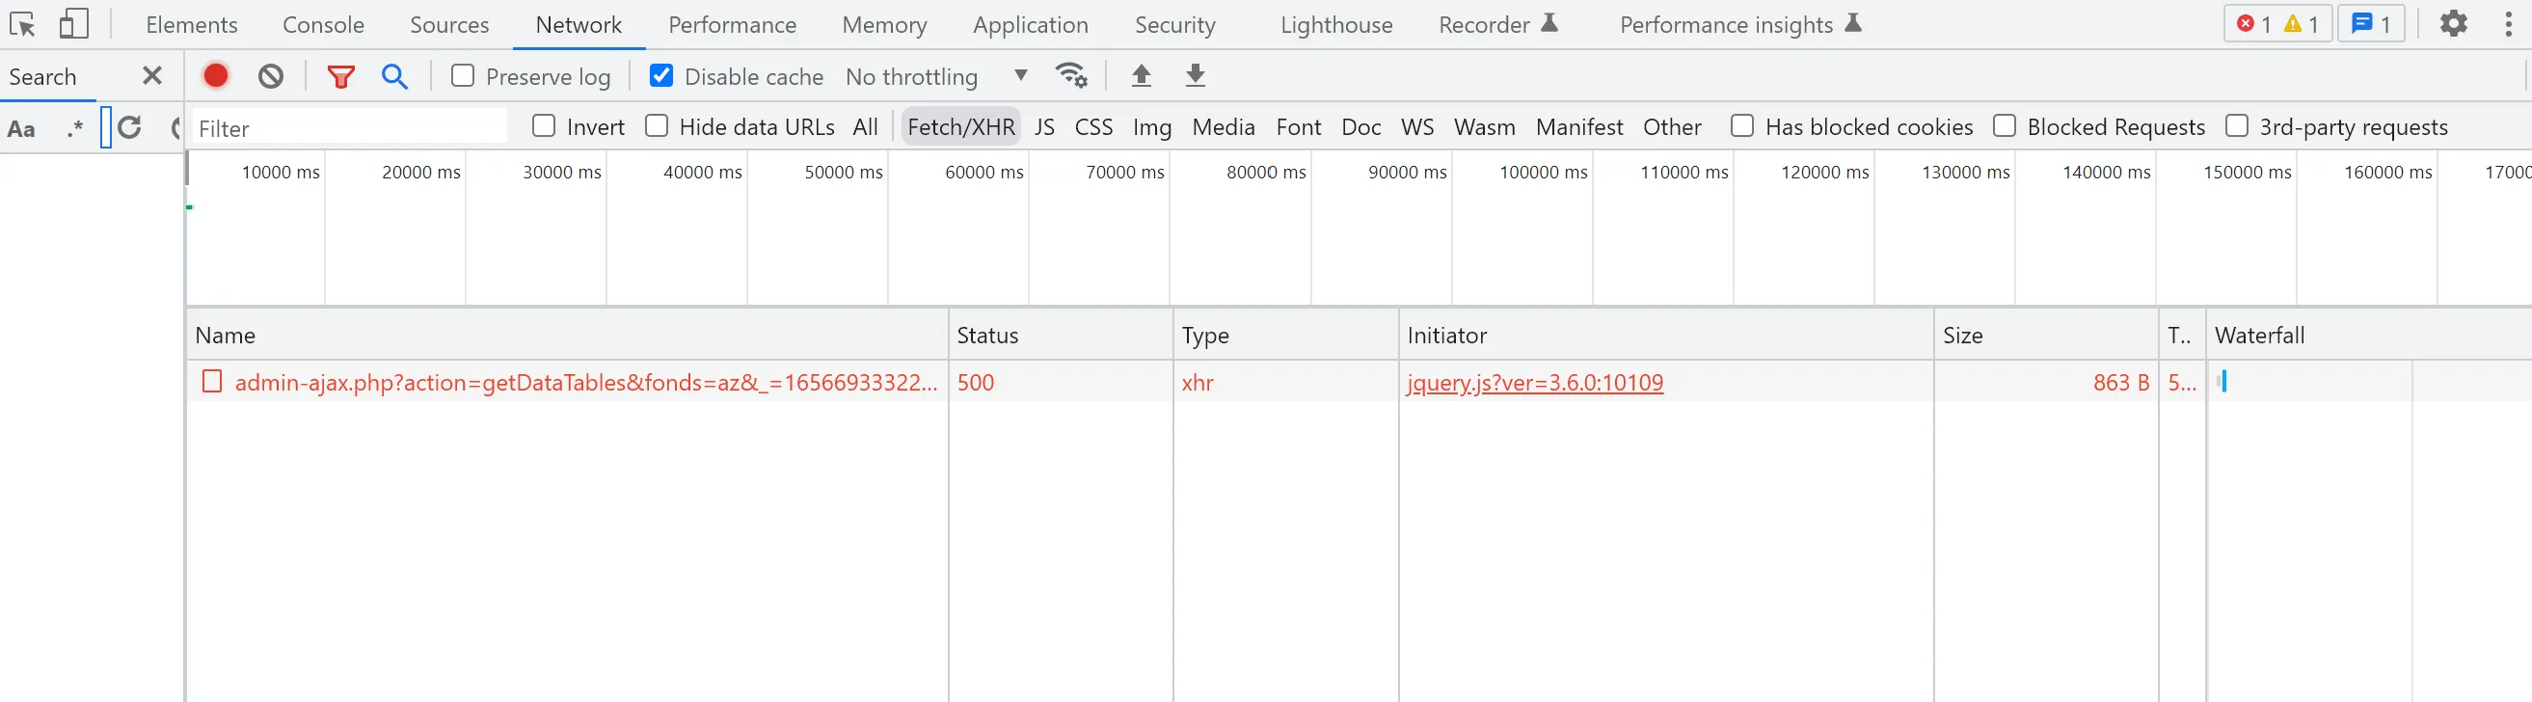
Task: Enable the Preserve log checkbox
Action: pos(463,76)
